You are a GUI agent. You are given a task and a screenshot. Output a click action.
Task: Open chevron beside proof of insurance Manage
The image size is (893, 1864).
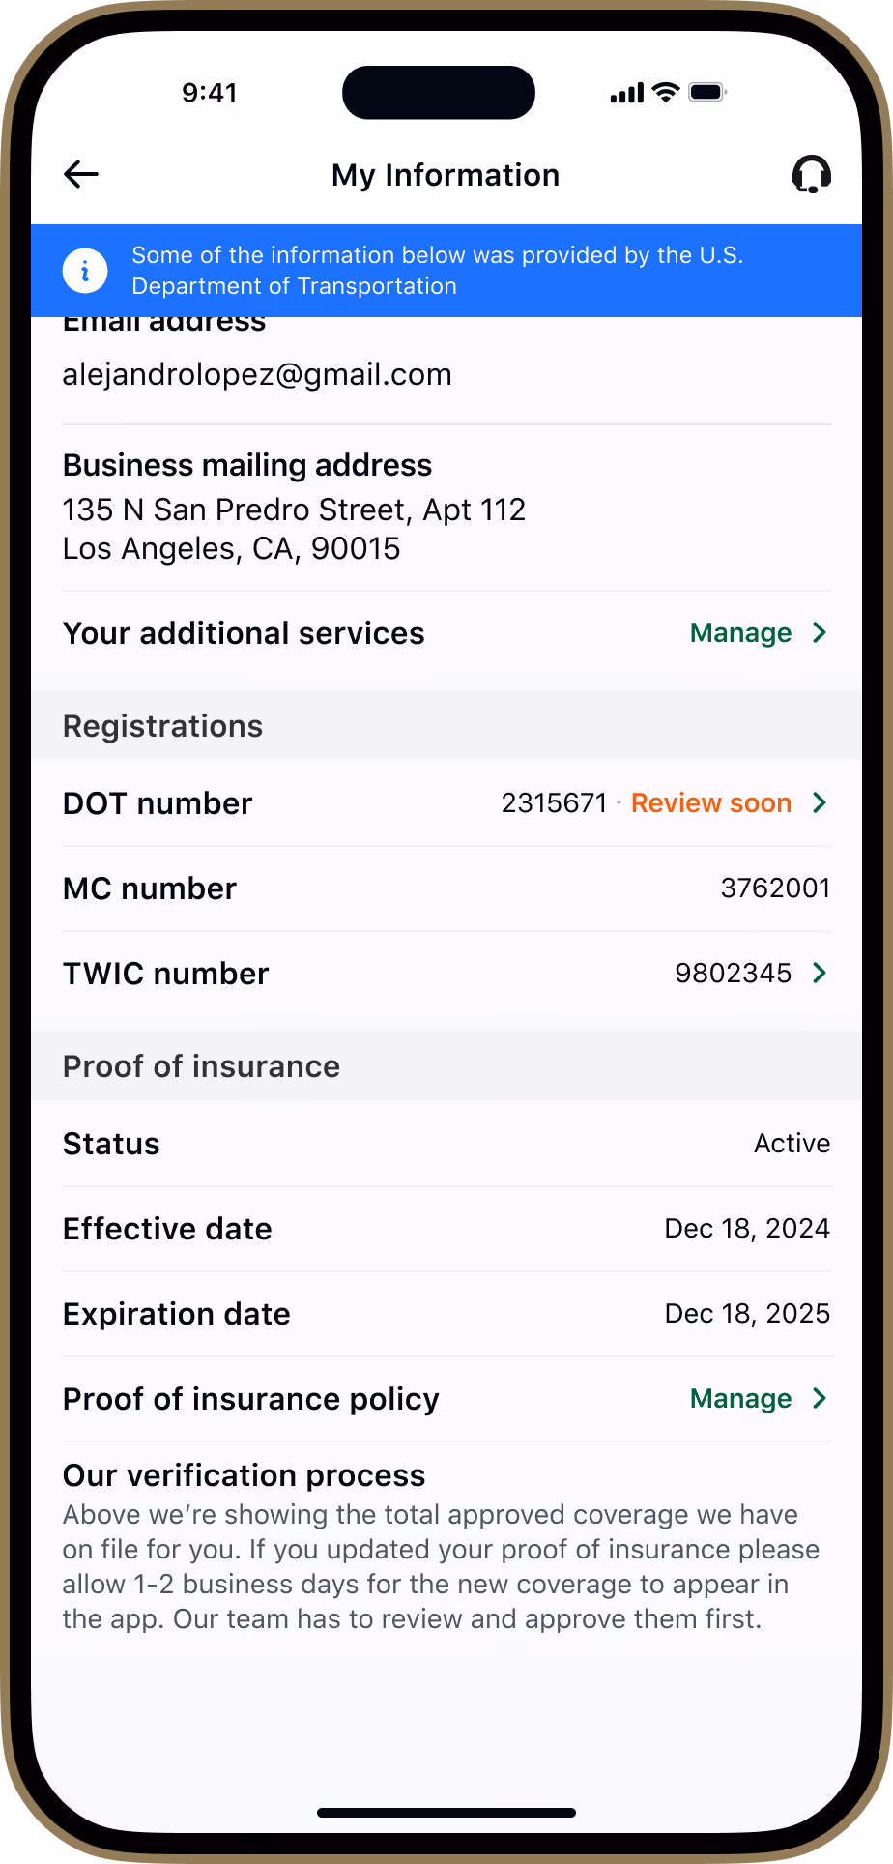(x=820, y=1398)
